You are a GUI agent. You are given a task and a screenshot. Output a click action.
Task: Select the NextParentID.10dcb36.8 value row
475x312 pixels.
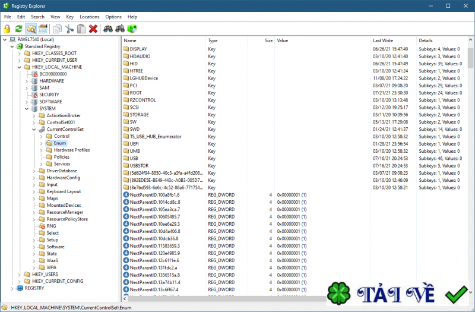coord(294,239)
